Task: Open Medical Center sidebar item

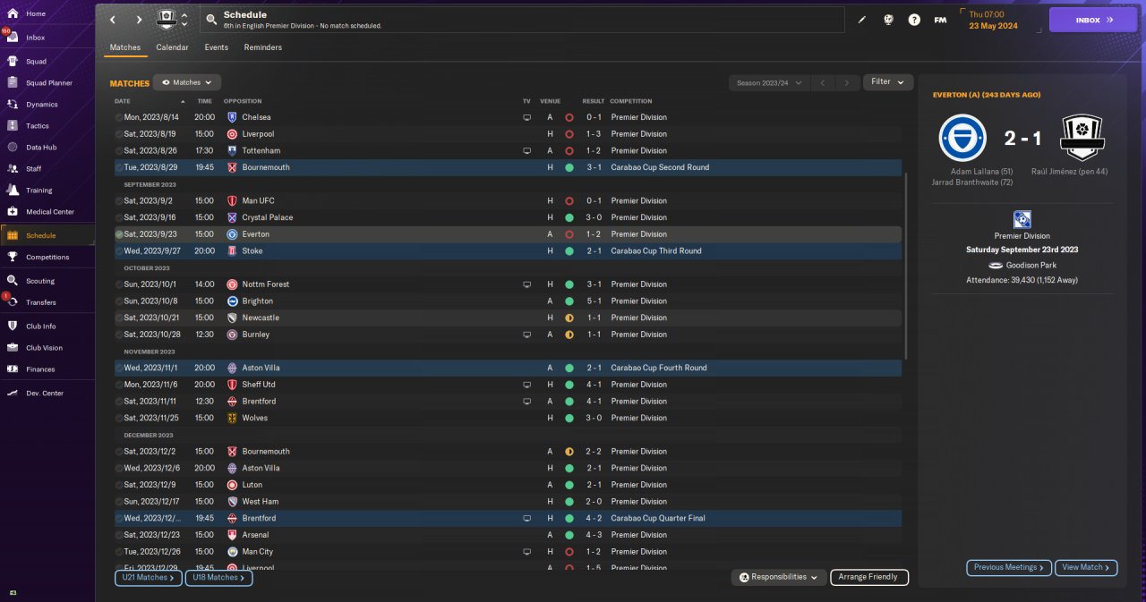Action: 49,211
